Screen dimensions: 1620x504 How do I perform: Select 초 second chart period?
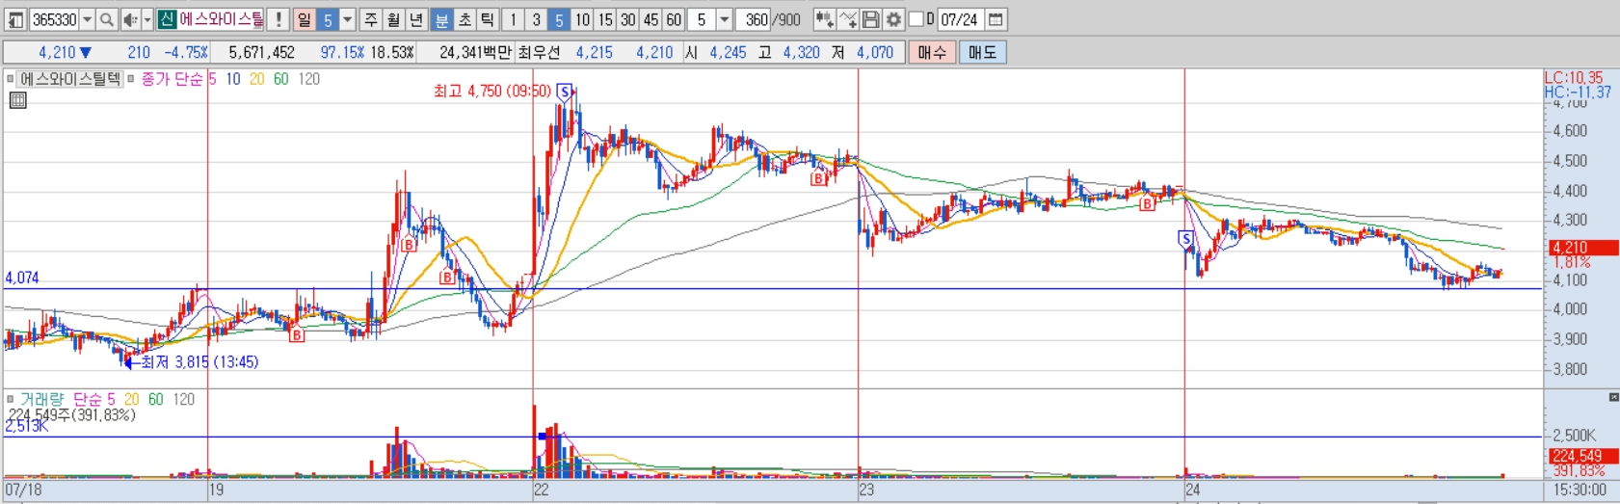tap(465, 19)
